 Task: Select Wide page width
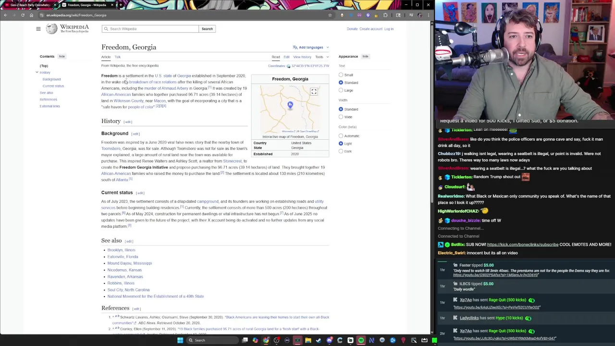tap(341, 117)
